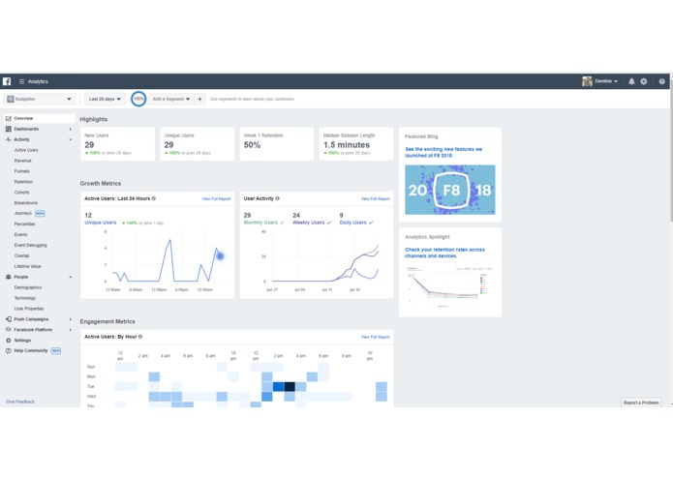Image resolution: width=673 pixels, height=478 pixels.
Task: Open the notifications bell
Action: pyautogui.click(x=631, y=81)
